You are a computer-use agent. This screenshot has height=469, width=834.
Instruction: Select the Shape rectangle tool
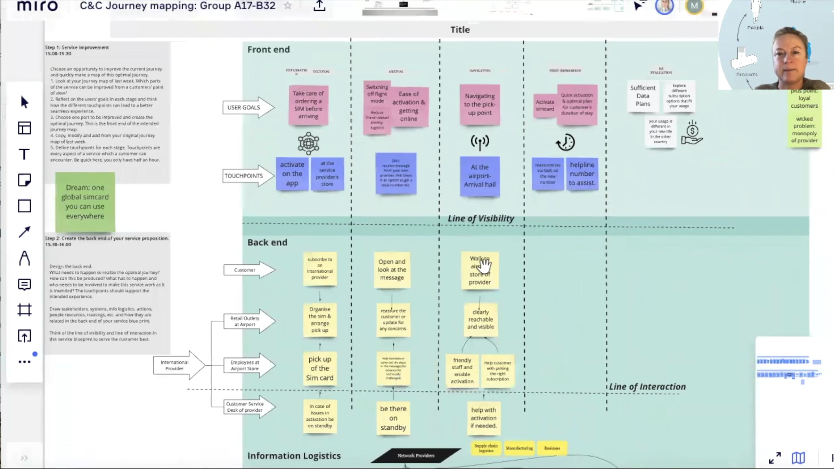tap(24, 206)
